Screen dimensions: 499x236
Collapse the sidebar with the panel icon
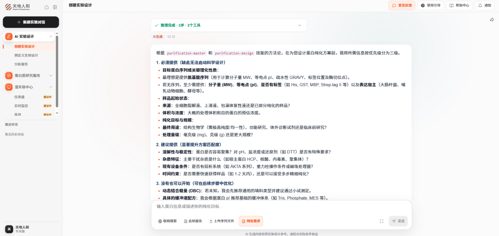(55, 7)
